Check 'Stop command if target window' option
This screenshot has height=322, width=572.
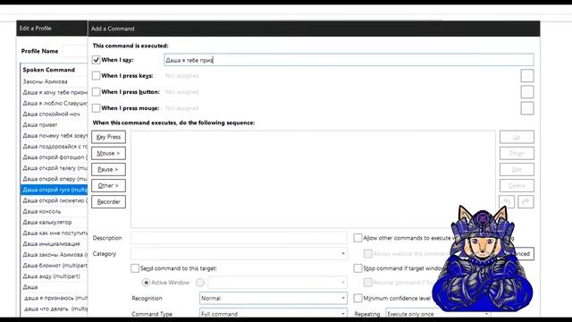tap(357, 268)
